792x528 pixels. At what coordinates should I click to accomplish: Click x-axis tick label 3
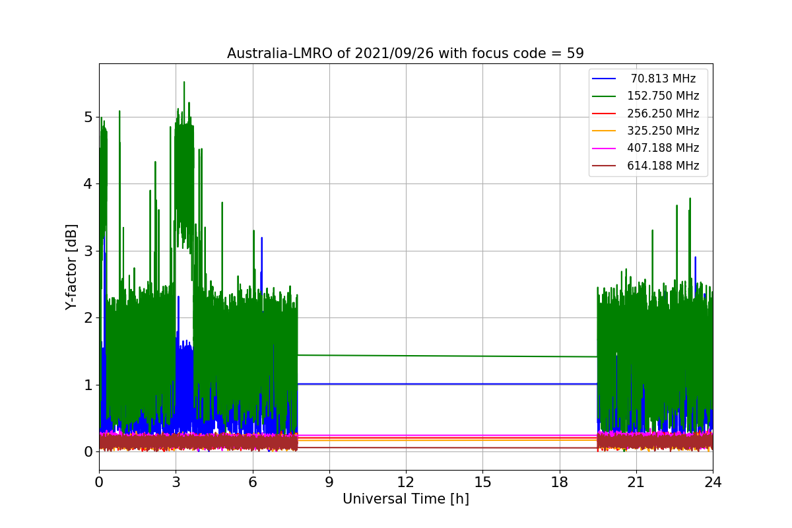pyautogui.click(x=176, y=482)
